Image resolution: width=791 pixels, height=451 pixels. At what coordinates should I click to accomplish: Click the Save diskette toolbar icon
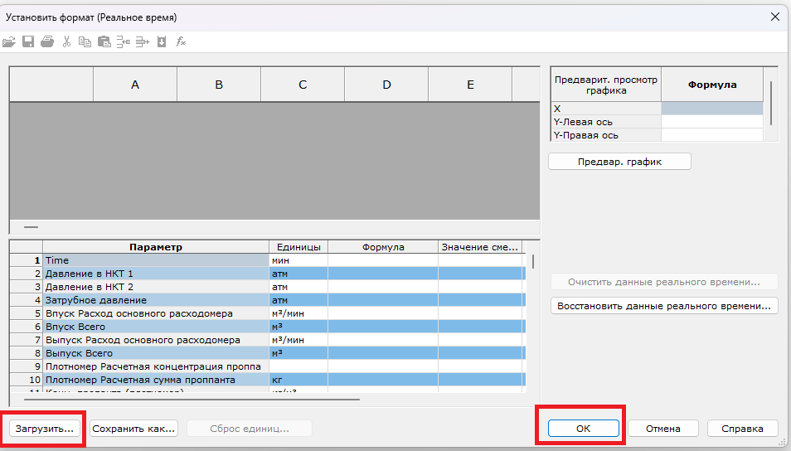point(27,41)
